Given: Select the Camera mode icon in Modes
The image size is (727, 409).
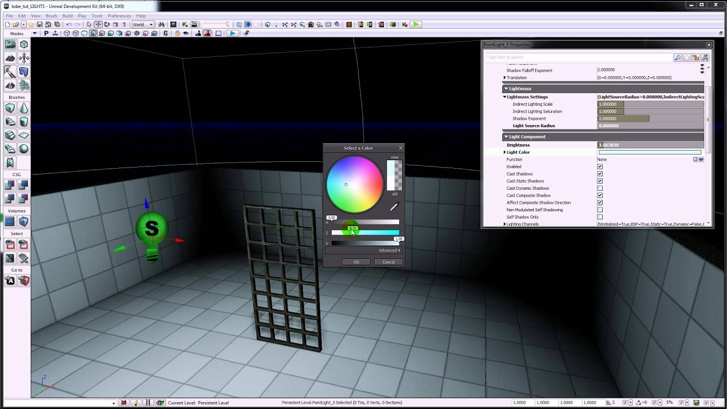Looking at the screenshot, I should coord(10,44).
